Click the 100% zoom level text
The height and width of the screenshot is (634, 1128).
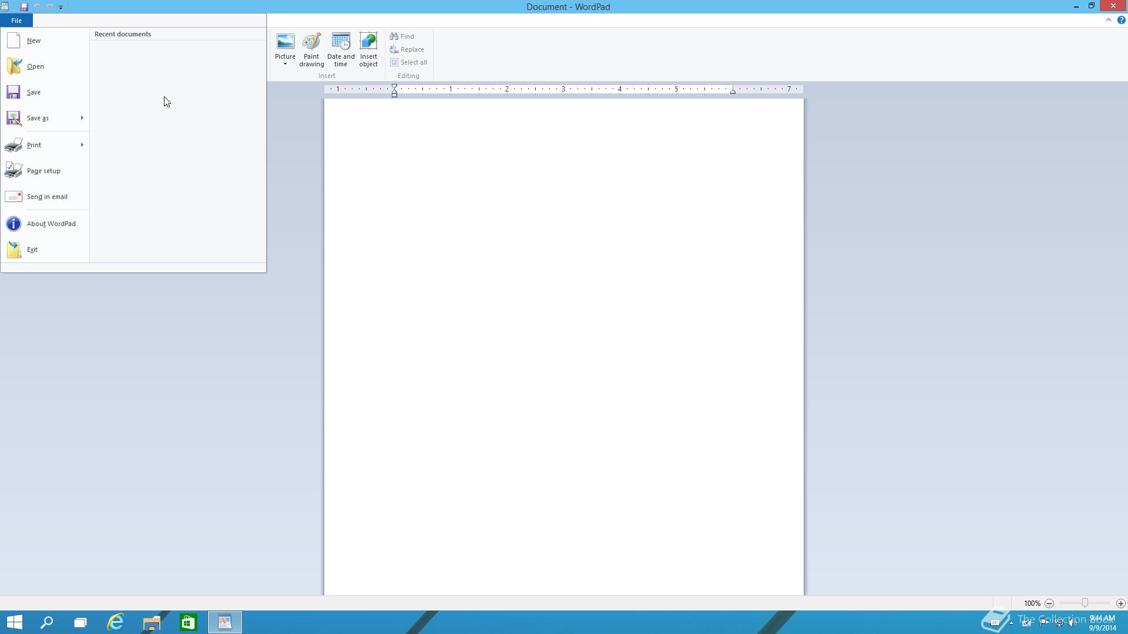click(1032, 603)
